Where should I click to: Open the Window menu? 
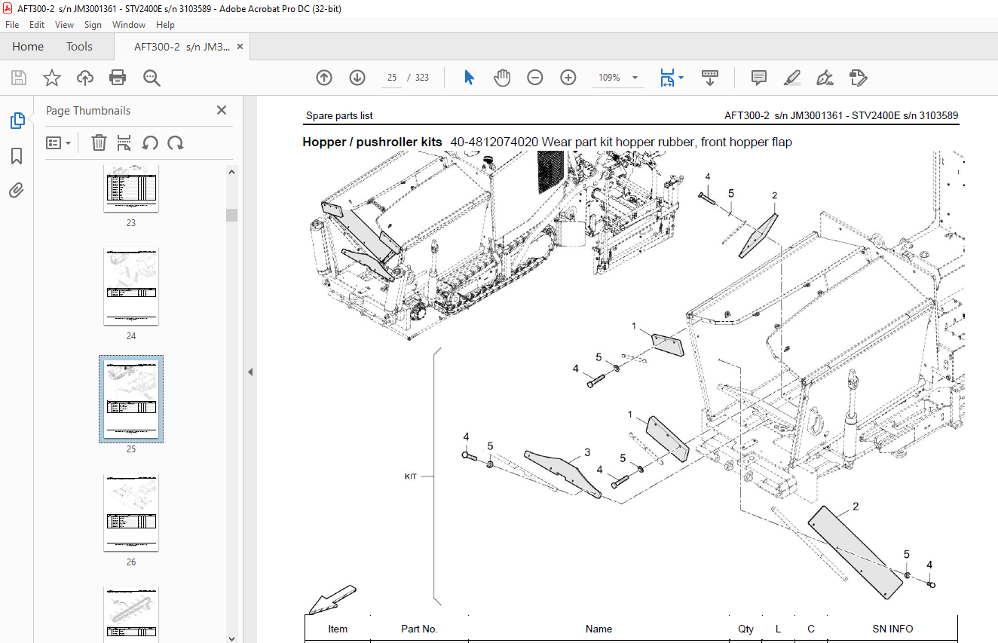pyautogui.click(x=129, y=25)
